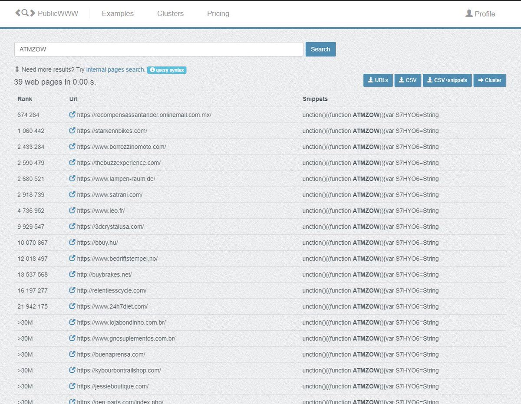This screenshot has width=521, height=404.
Task: Open external link icon for 3dcrystalusa.com
Action: point(73,227)
